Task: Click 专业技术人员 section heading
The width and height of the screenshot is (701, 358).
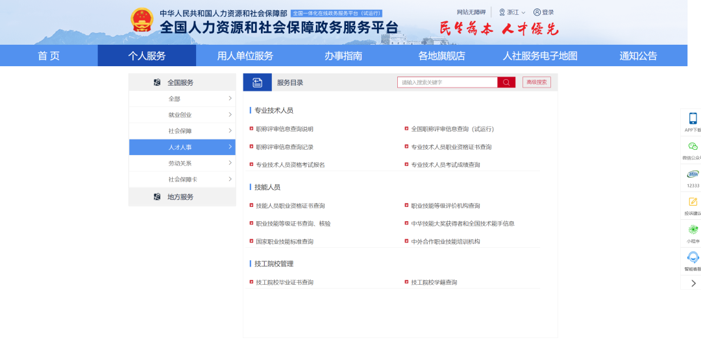Action: coord(274,110)
